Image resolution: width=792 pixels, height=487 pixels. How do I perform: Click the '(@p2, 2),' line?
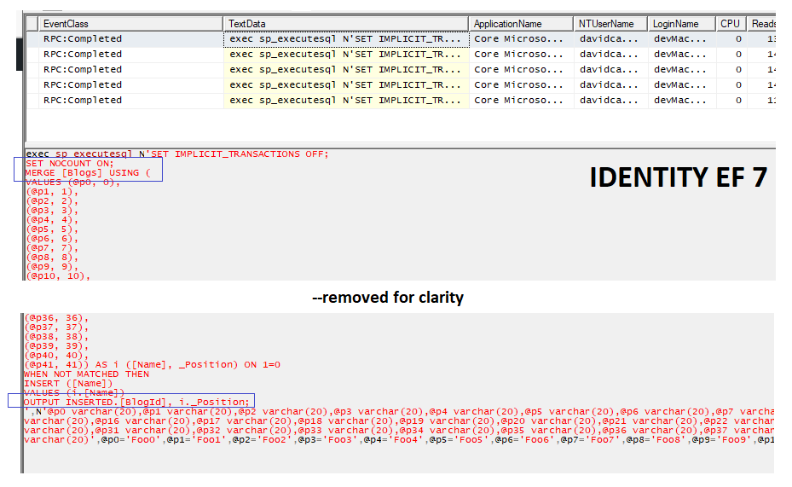point(52,201)
